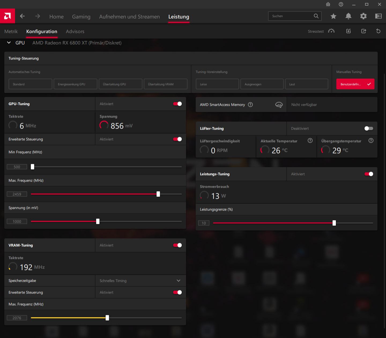Select Übertaktung GPU preset

(x=120, y=84)
